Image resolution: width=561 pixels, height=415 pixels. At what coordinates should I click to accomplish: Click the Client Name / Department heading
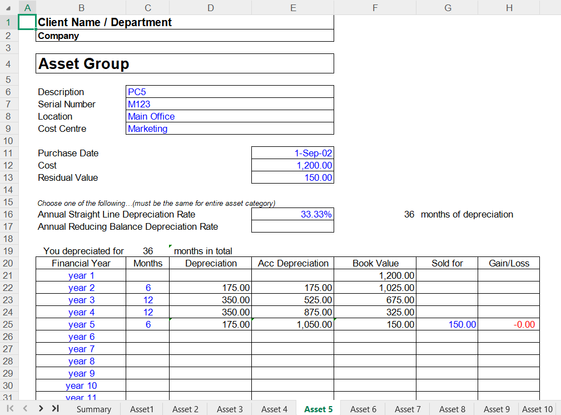click(185, 22)
